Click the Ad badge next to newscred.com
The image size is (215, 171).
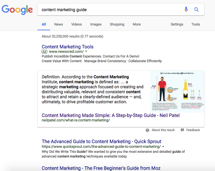44,52
